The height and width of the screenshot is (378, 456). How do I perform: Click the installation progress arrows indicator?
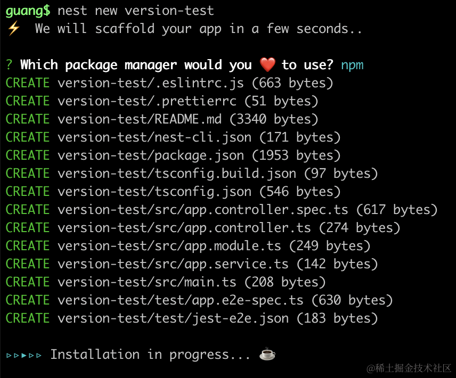pyautogui.click(x=24, y=355)
